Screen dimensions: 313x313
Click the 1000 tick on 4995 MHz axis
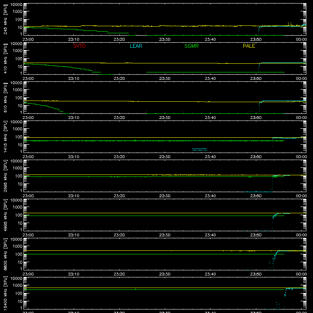(x=18, y=207)
